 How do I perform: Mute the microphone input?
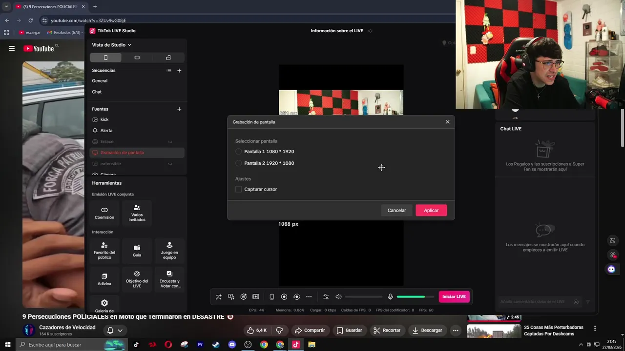(x=390, y=297)
